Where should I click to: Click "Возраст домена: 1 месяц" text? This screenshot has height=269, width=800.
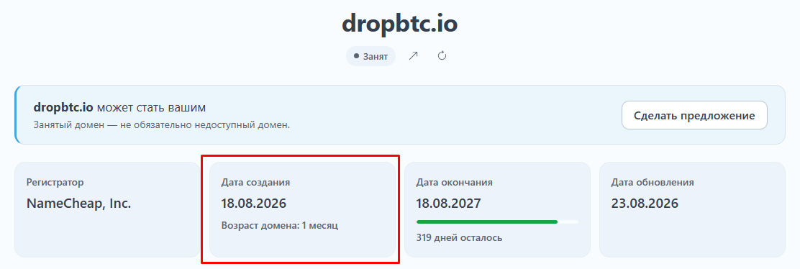pyautogui.click(x=280, y=225)
